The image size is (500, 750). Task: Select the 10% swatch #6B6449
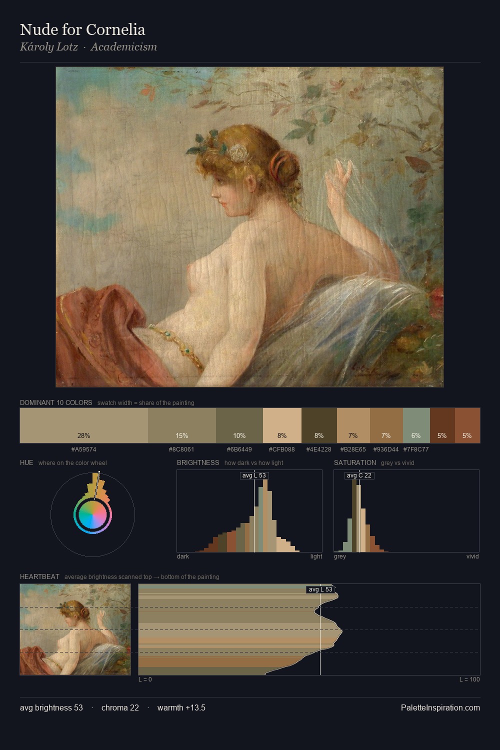pos(239,425)
